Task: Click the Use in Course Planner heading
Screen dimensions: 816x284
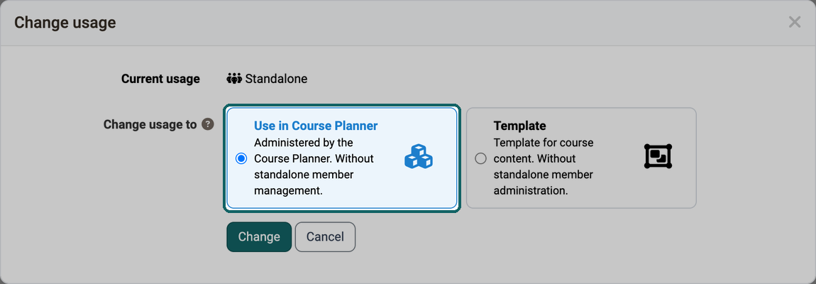Action: pyautogui.click(x=316, y=126)
